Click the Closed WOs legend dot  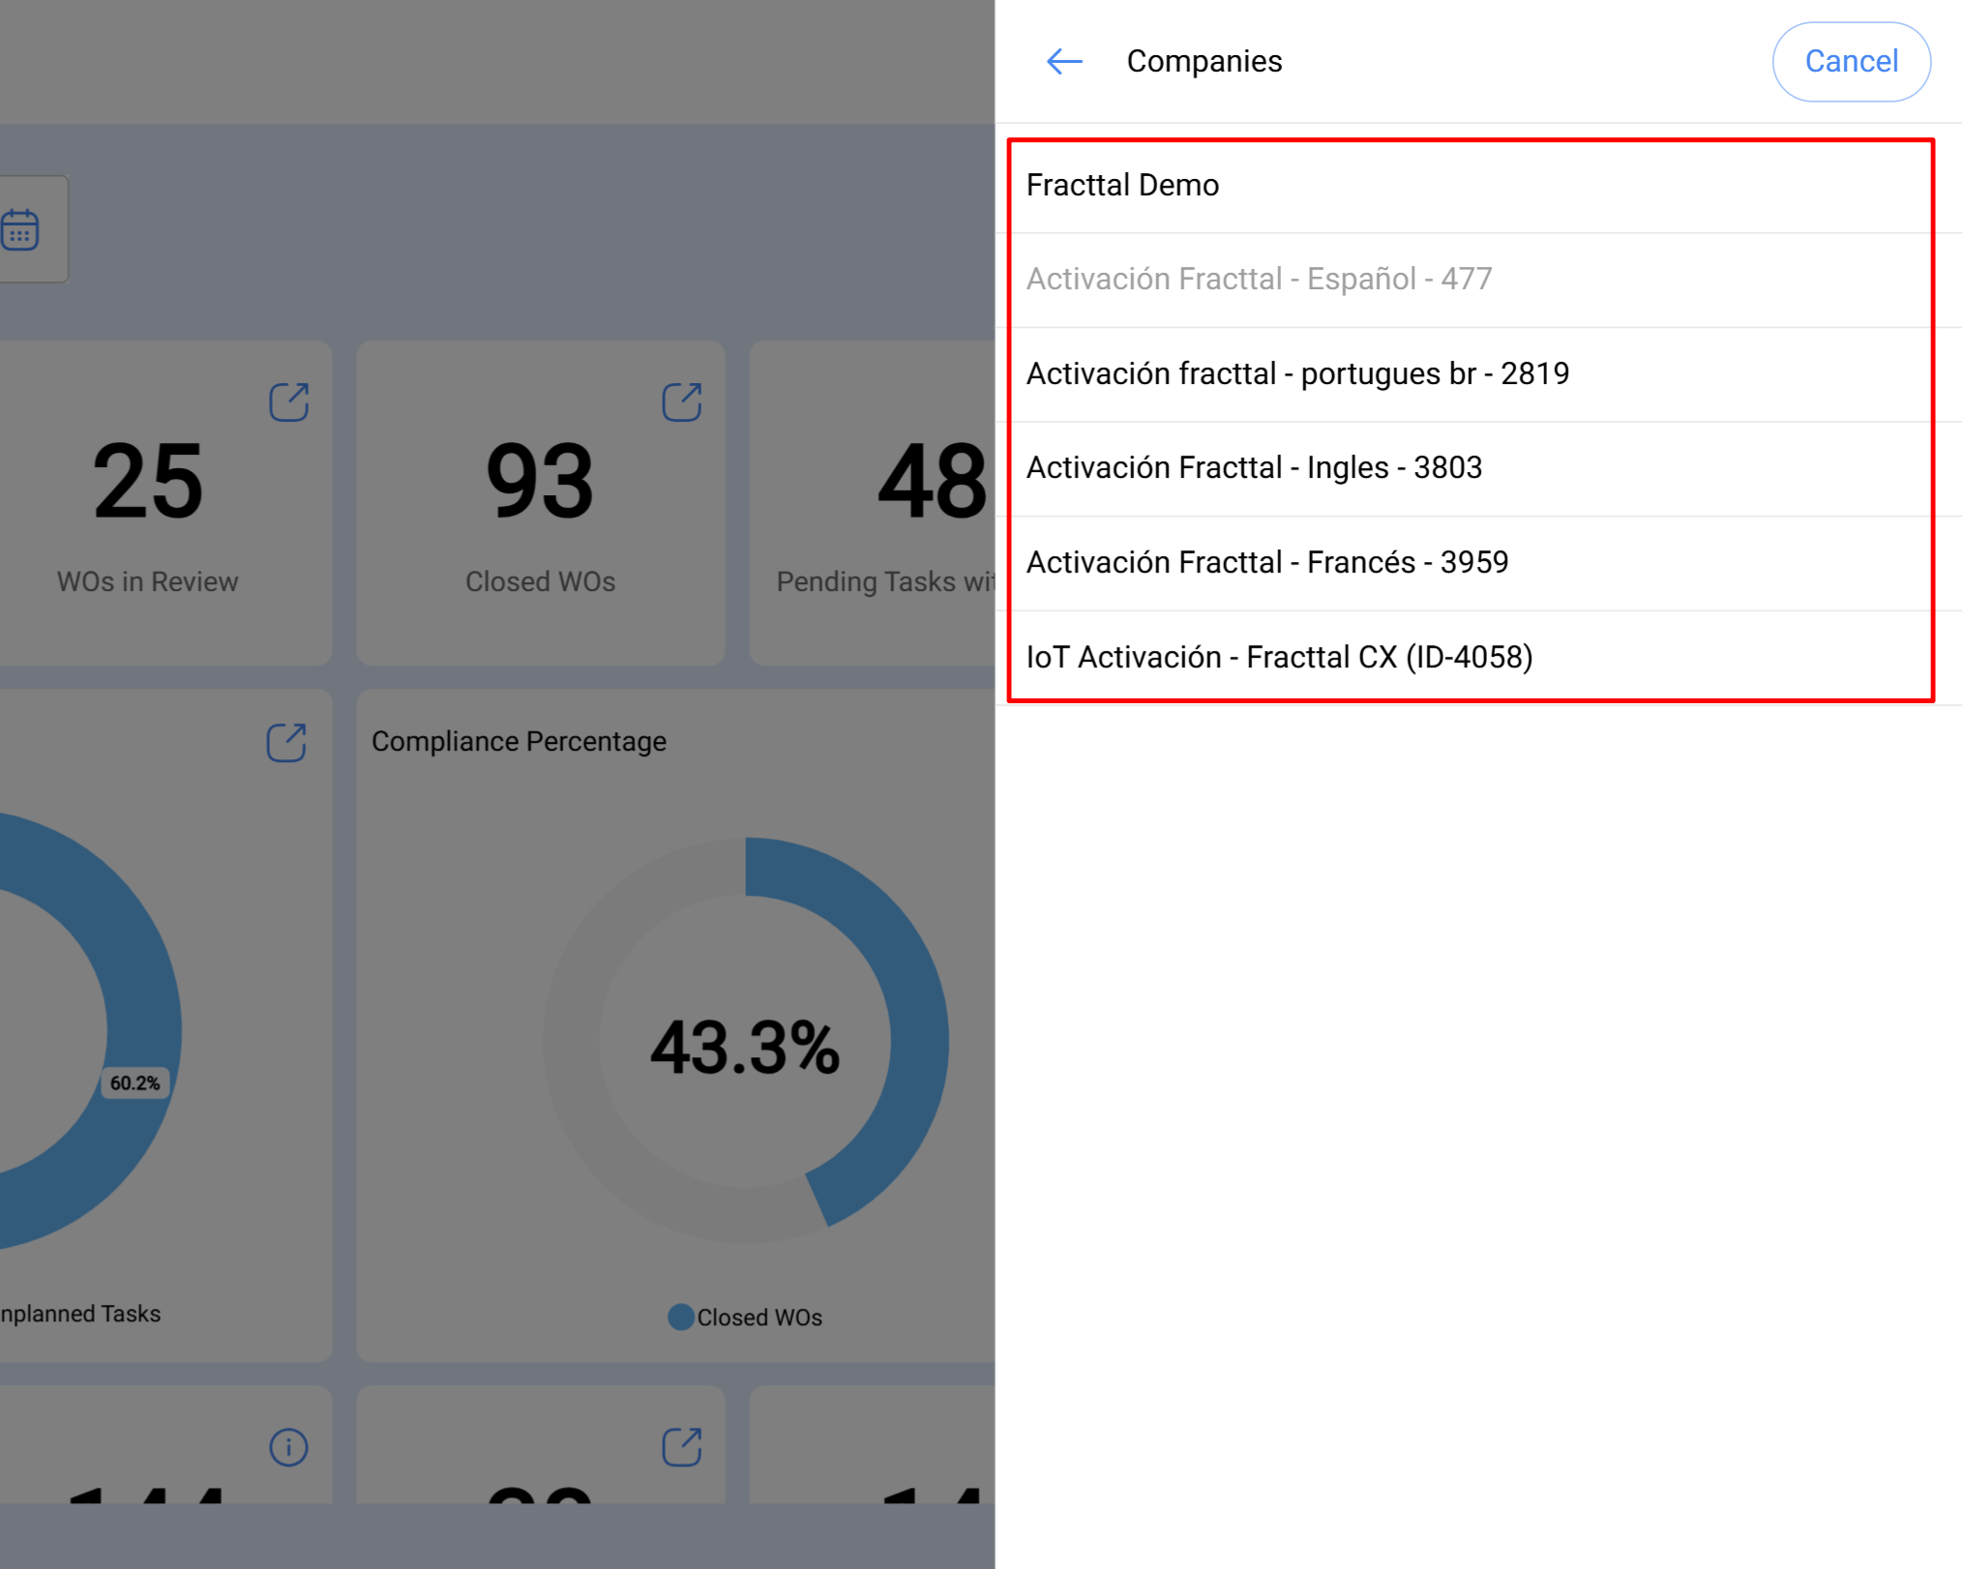pos(681,1317)
